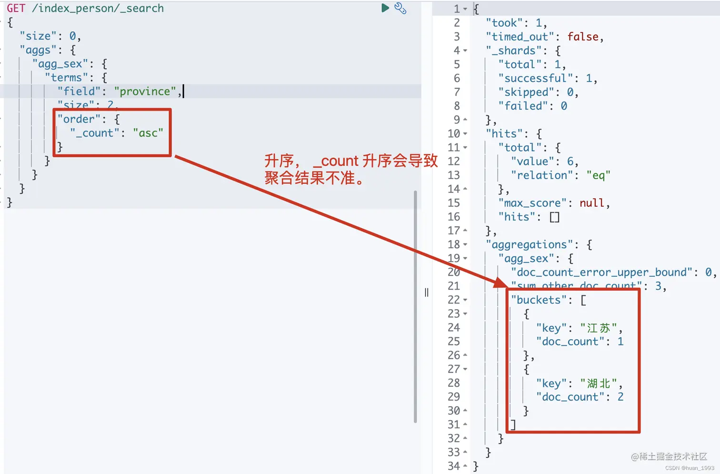Click the closing fold marker at line 34
The image size is (720, 474).
click(465, 466)
